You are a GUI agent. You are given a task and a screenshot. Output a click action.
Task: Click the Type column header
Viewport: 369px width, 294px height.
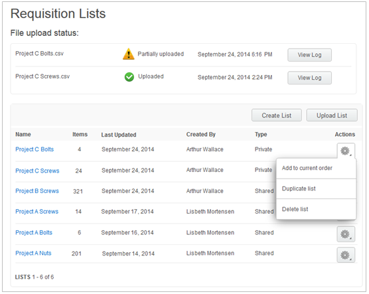[261, 135]
